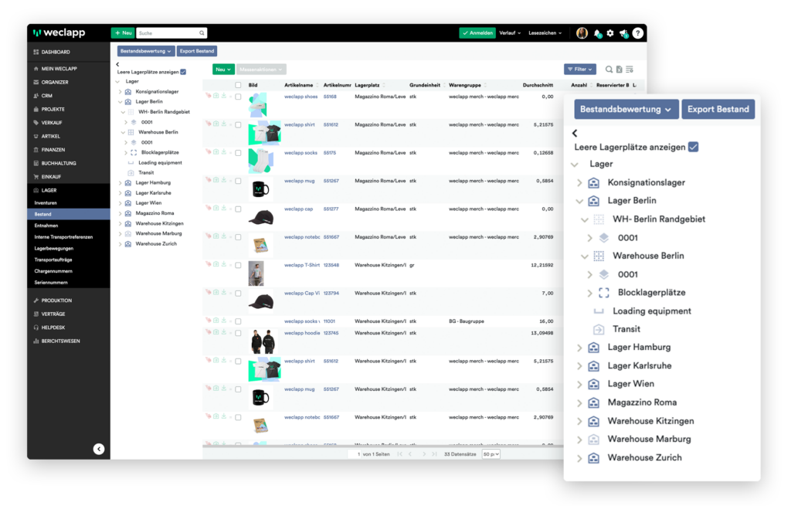Open Bestandsbewertung dropdown in callout panel
This screenshot has width=791, height=506.
[626, 109]
